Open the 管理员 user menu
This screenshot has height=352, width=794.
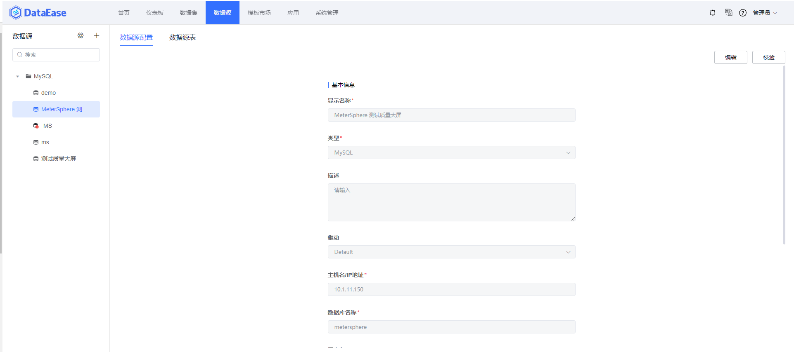(765, 13)
